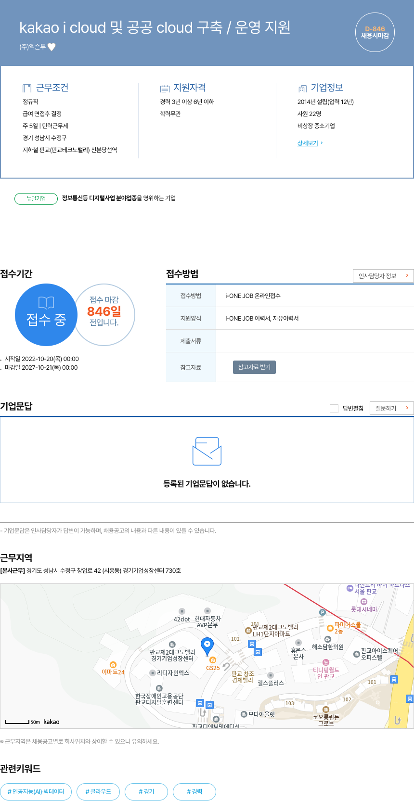Click the open book icon in 접수 중 circle
The height and width of the screenshot is (801, 414).
click(46, 303)
